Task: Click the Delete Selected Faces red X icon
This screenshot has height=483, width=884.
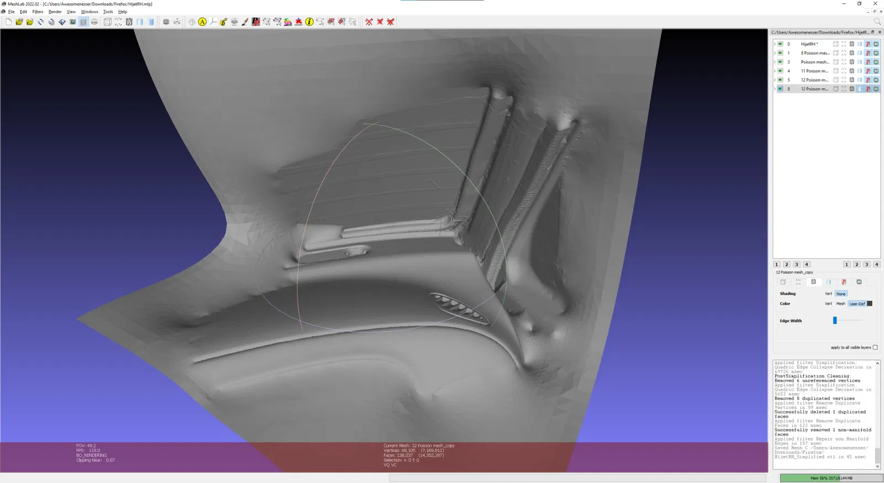Action: point(380,22)
